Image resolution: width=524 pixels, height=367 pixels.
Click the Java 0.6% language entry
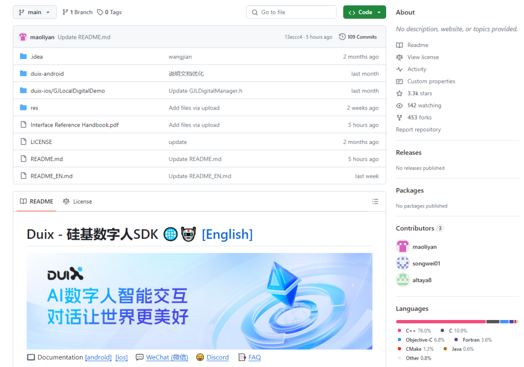458,349
